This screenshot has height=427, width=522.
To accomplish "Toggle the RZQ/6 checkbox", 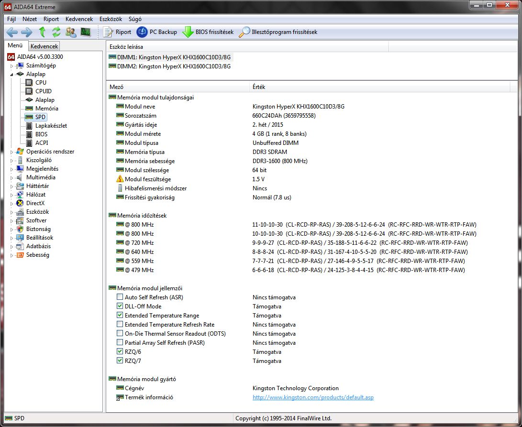I will pos(120,351).
